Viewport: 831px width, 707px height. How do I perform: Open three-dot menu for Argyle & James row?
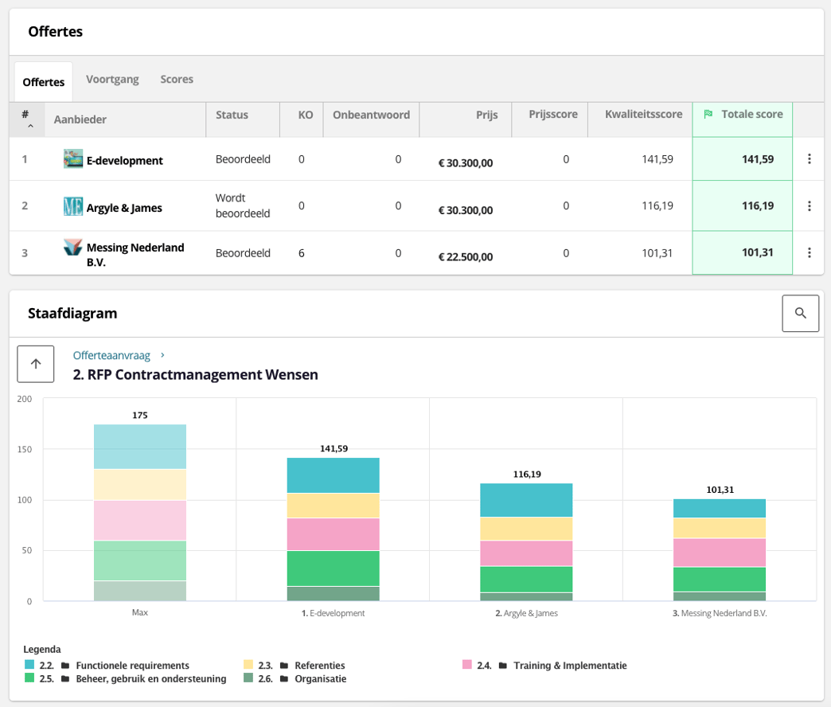[809, 206]
